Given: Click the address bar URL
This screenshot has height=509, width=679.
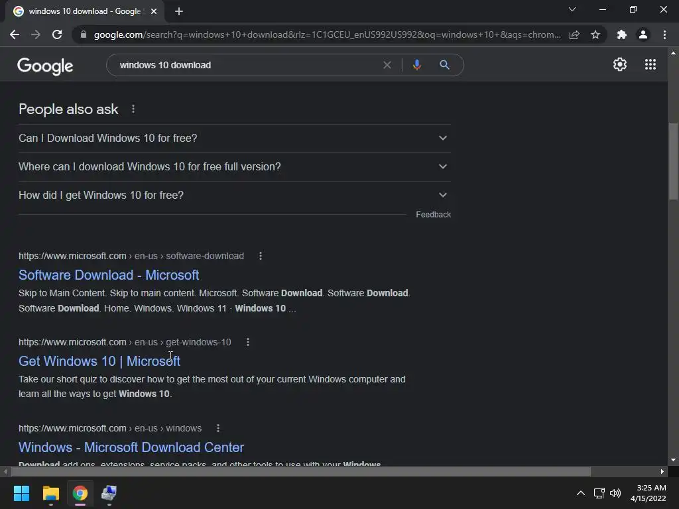Looking at the screenshot, I should coord(327,34).
